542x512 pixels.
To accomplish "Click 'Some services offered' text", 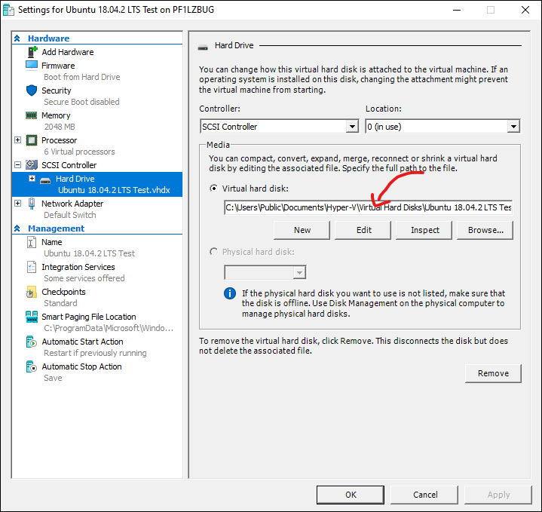I will 84,278.
